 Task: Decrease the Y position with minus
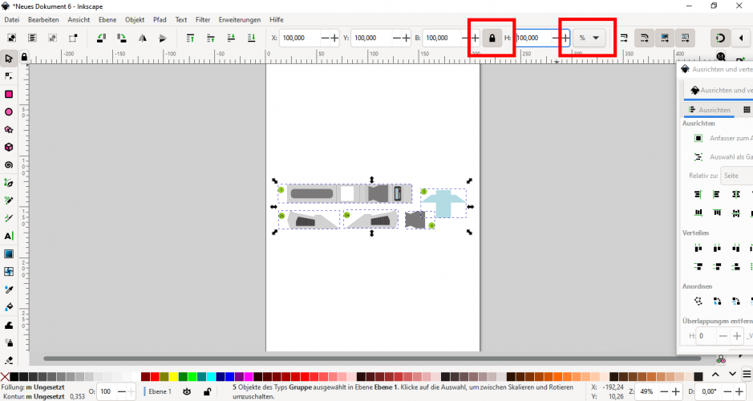point(397,38)
